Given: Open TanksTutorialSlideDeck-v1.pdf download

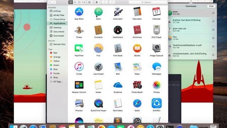Looking at the screenshot, I should [192, 47].
